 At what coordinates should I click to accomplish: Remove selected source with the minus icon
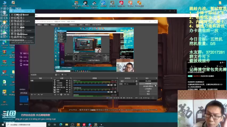(x=58, y=95)
